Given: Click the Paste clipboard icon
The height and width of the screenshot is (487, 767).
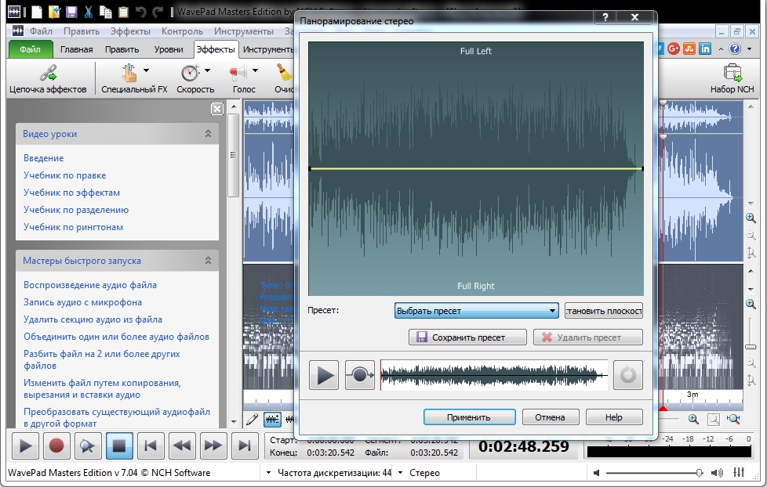Looking at the screenshot, I should (x=123, y=12).
